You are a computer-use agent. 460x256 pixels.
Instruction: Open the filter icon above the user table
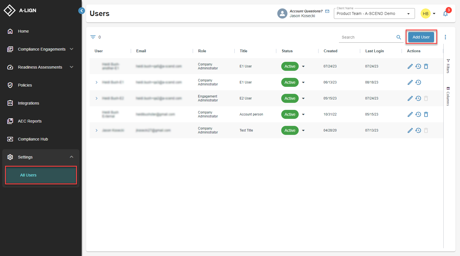tap(93, 37)
